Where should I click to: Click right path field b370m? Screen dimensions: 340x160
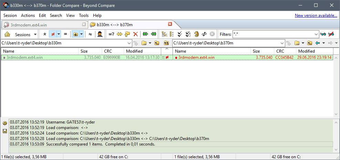(x=227, y=43)
